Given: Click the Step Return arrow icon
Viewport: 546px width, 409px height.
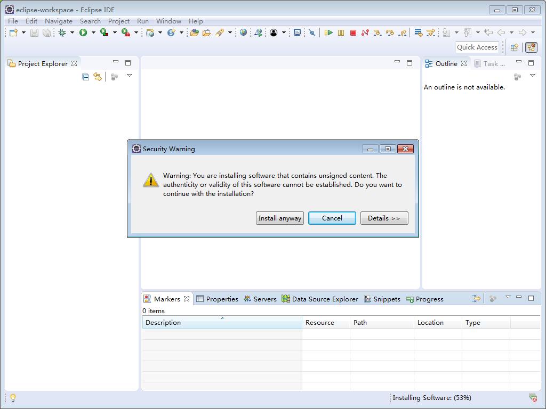Looking at the screenshot, I should [x=403, y=32].
